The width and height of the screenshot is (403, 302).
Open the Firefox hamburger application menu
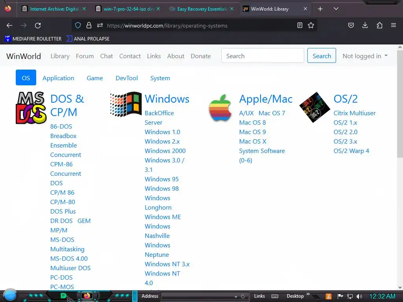tap(394, 25)
